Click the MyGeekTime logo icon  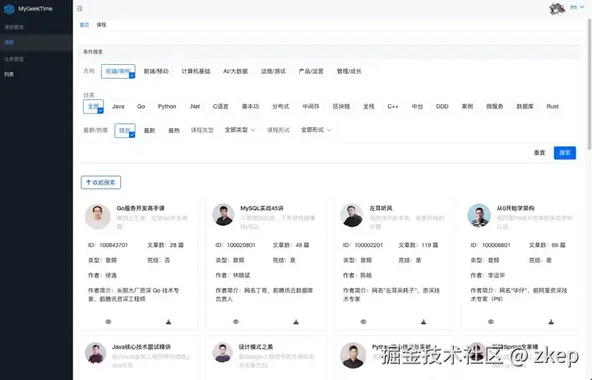pos(9,9)
